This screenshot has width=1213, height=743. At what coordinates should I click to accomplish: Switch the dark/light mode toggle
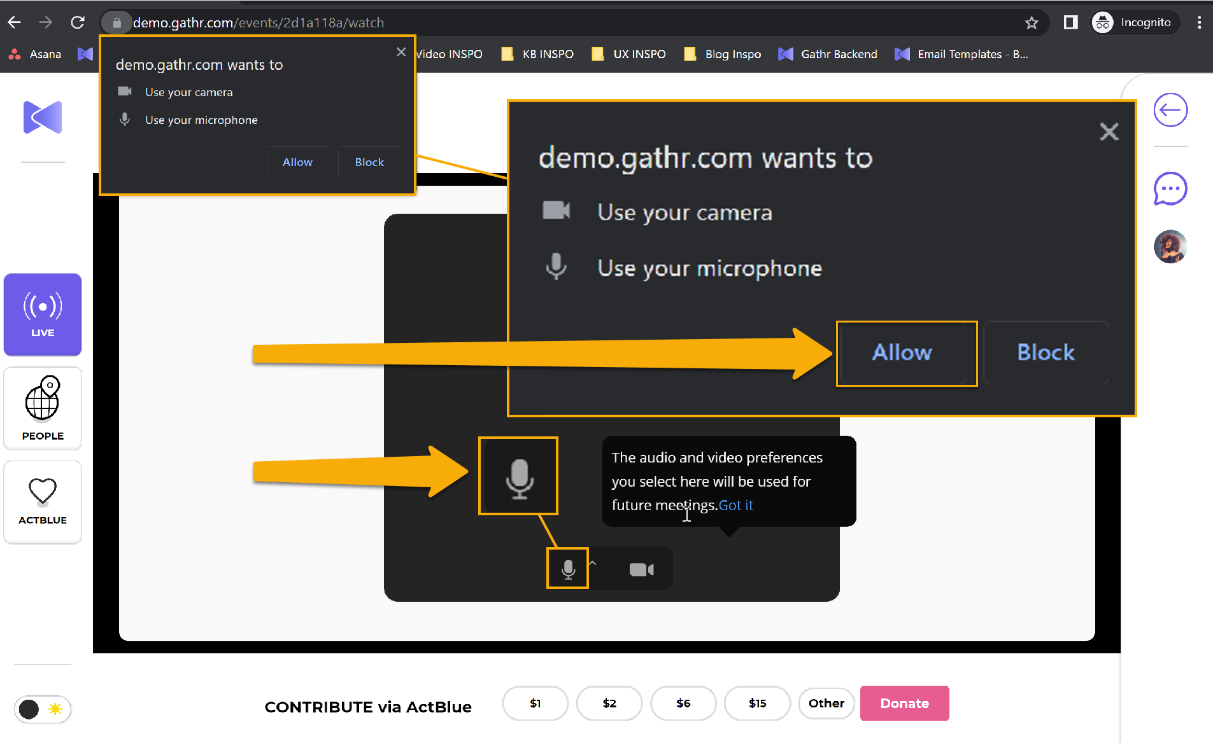43,709
